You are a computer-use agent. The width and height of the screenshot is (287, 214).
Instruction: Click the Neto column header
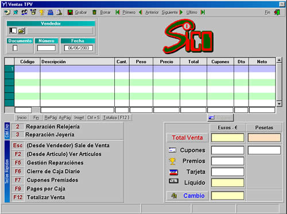pos(262,62)
